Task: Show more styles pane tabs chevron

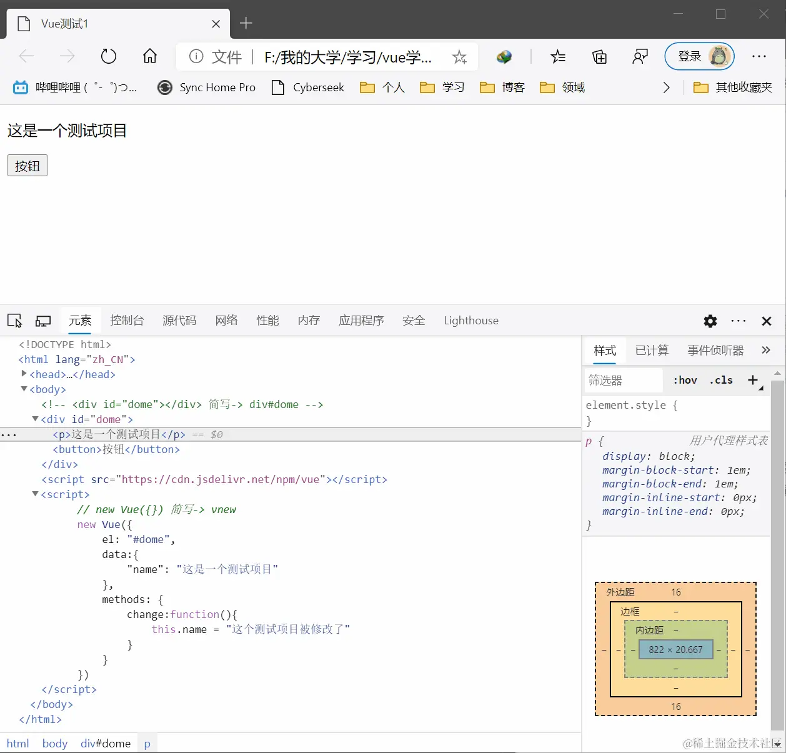Action: [x=766, y=350]
